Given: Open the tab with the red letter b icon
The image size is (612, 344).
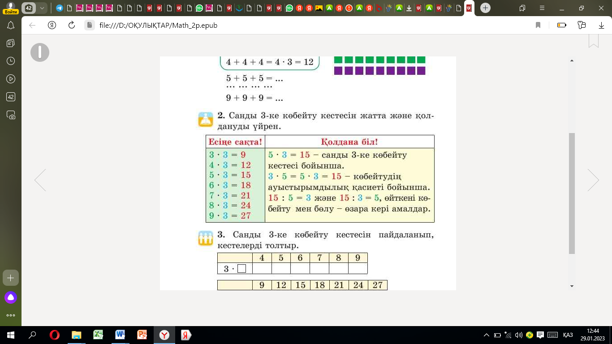Looking at the screenshot, I should (379, 8).
